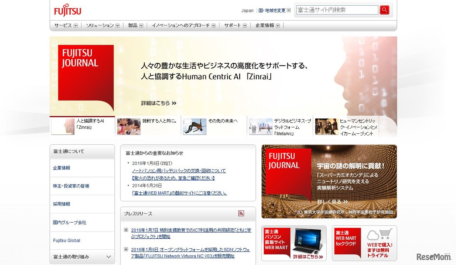Open the 特別支援教育でのICT利活用 press release
This screenshot has height=265, width=456.
[x=191, y=233]
